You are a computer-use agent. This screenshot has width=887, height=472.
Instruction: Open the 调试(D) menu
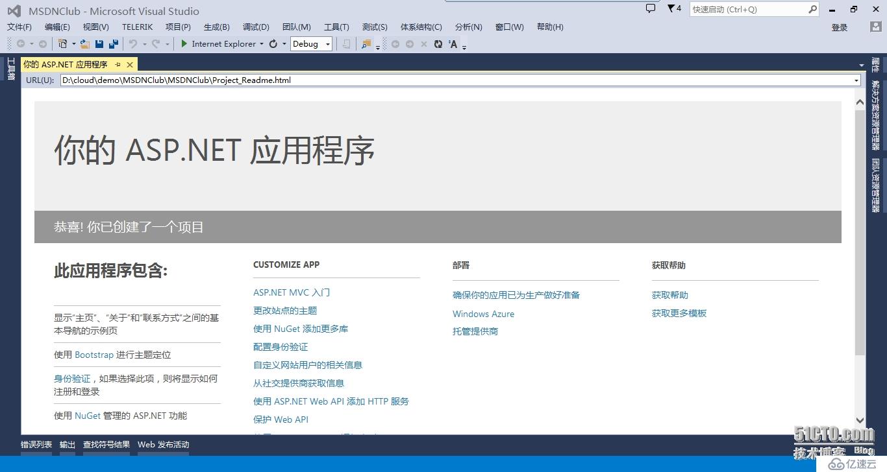[x=256, y=27]
